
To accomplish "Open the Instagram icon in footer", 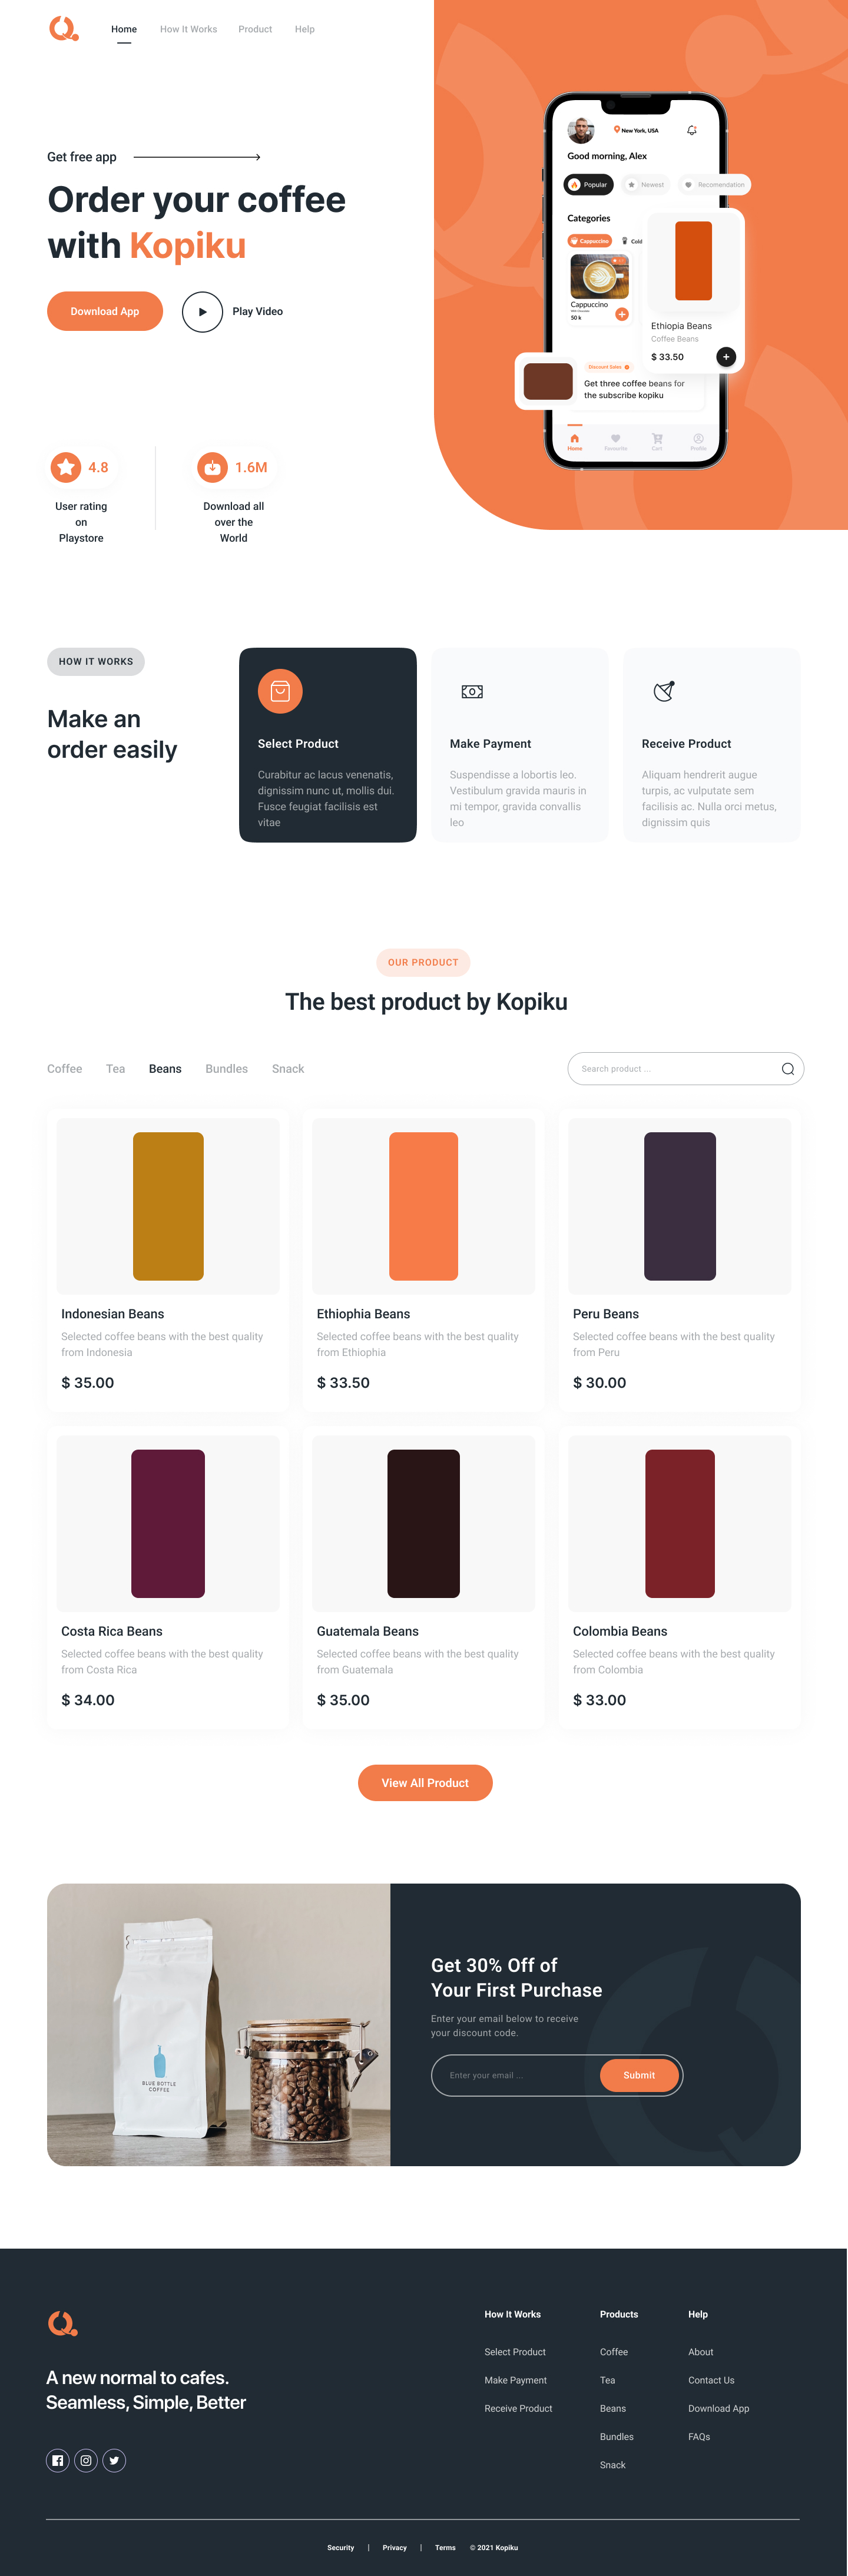I will 86,2460.
